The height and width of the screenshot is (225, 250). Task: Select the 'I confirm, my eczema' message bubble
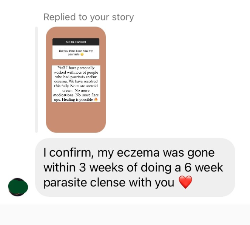pyautogui.click(x=135, y=167)
